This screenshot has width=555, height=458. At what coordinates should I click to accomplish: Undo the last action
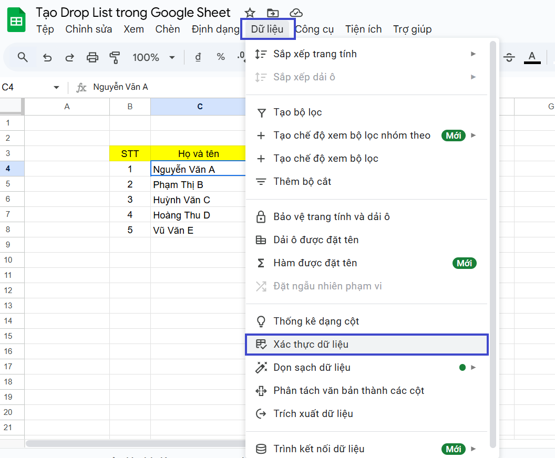click(47, 57)
